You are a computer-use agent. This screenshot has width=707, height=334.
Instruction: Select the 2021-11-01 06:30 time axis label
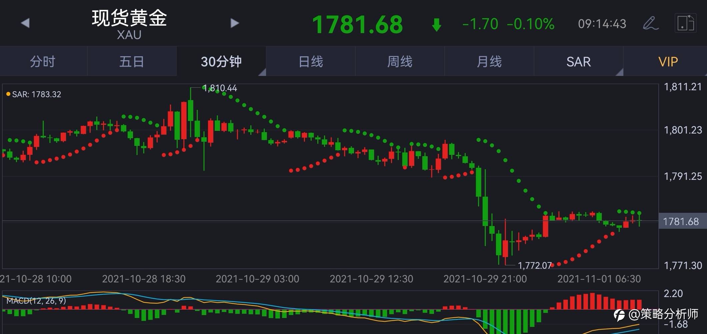pyautogui.click(x=599, y=279)
